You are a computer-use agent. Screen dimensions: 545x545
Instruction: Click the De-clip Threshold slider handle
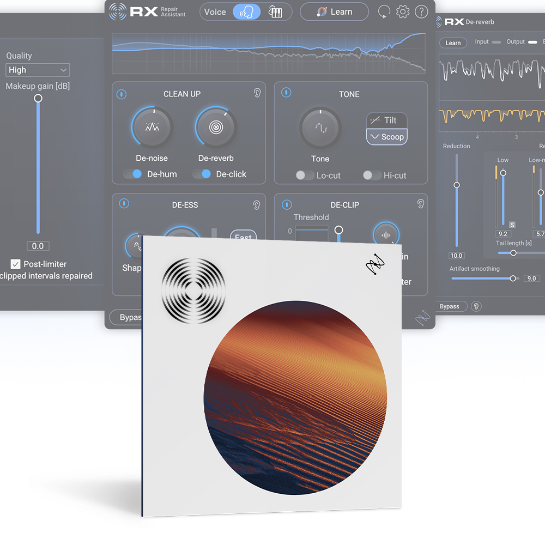(x=338, y=230)
